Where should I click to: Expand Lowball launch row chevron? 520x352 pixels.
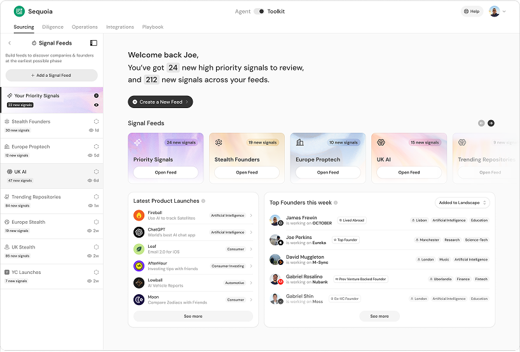tap(251, 283)
